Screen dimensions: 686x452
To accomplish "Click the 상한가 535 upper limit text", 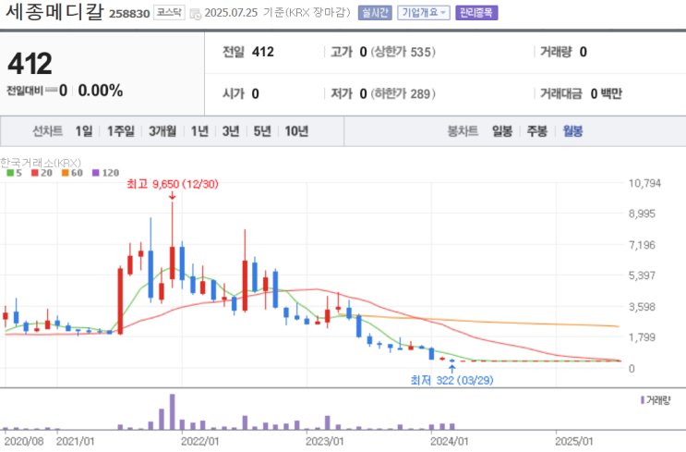I will 403,52.
